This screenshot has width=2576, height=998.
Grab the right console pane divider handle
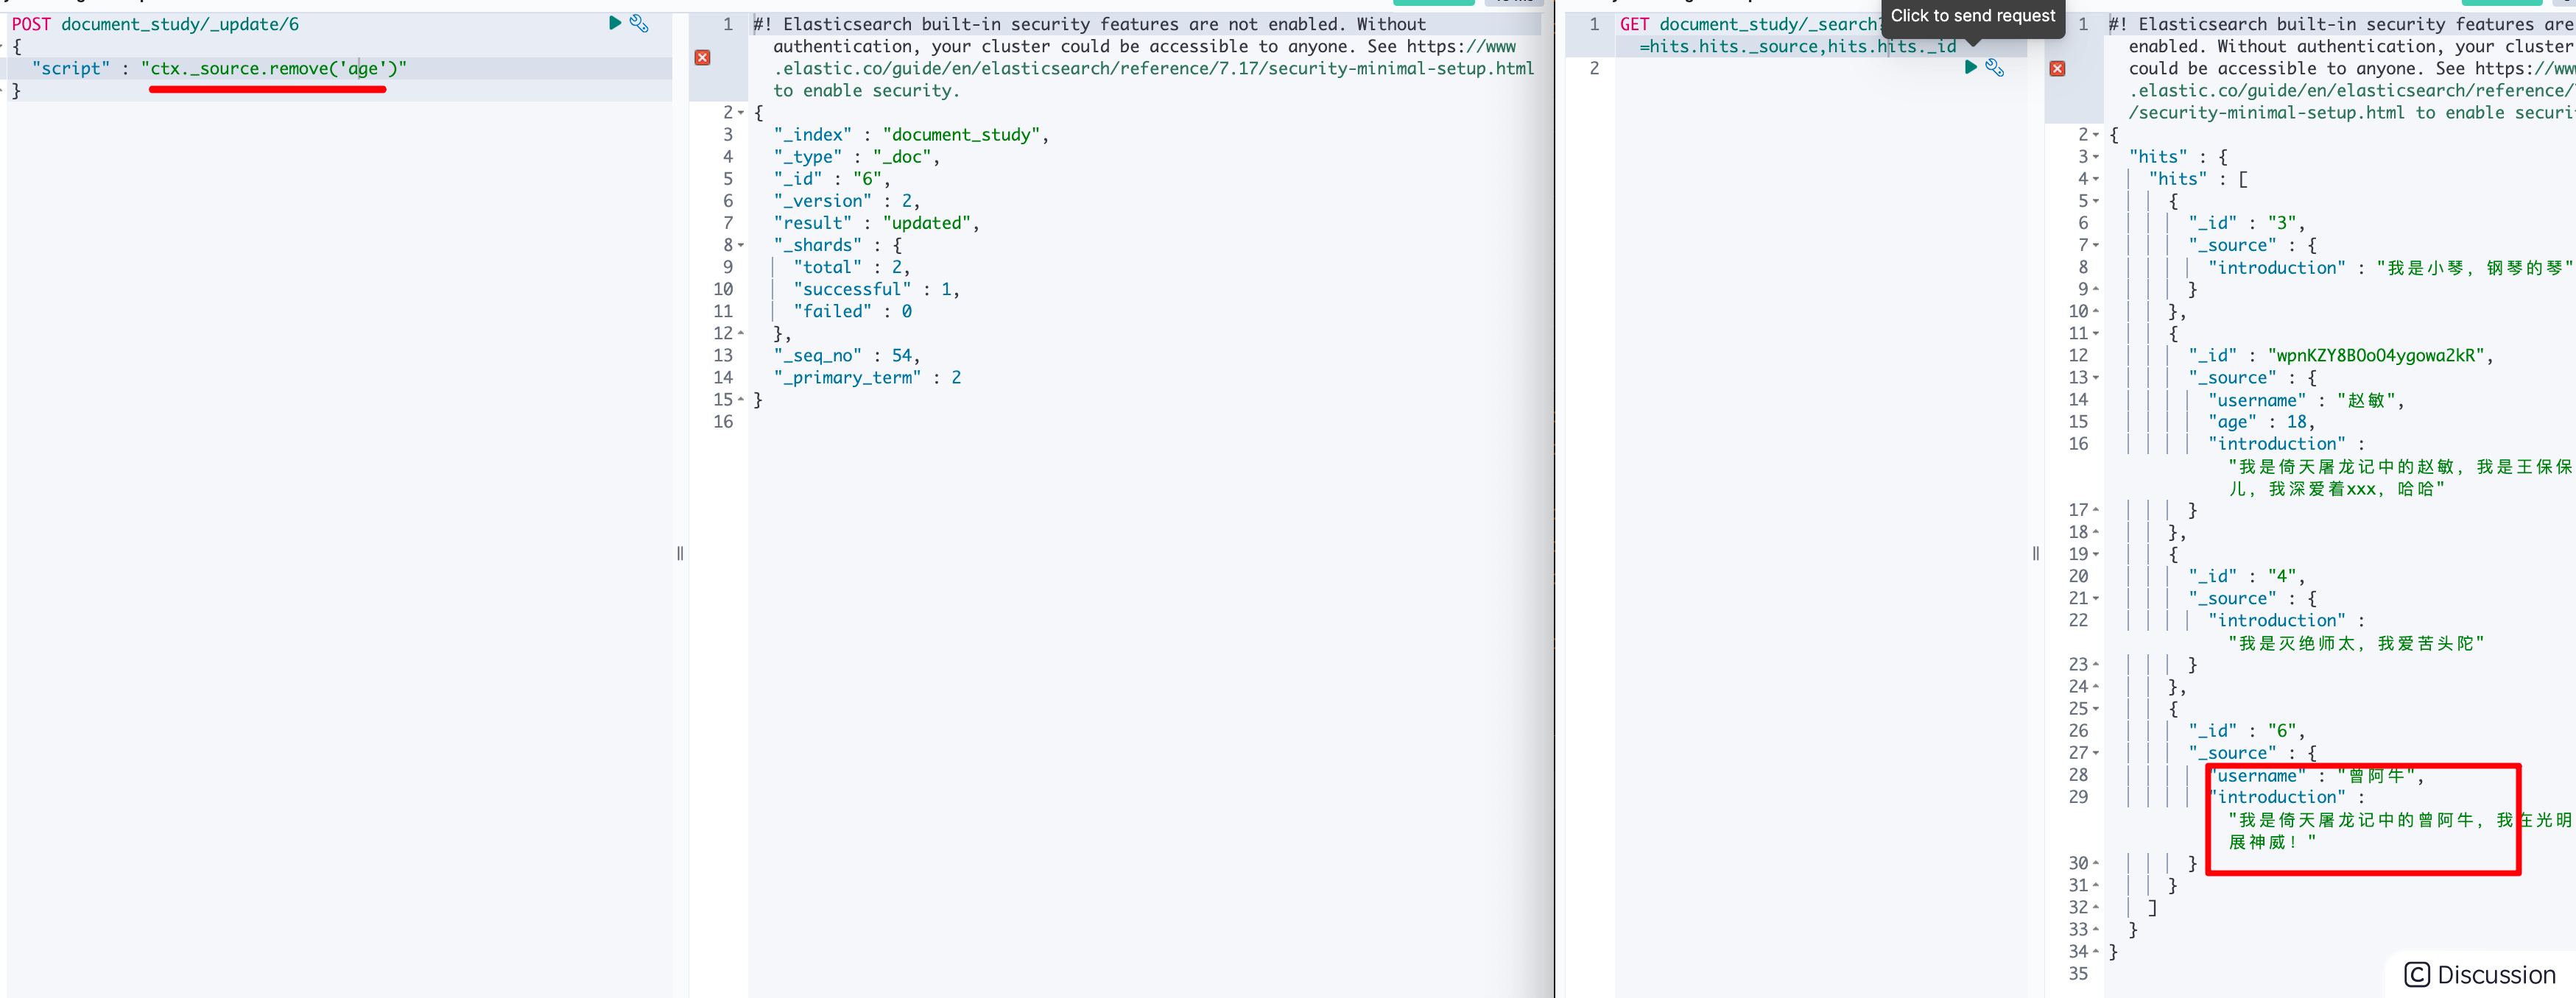click(x=2035, y=553)
